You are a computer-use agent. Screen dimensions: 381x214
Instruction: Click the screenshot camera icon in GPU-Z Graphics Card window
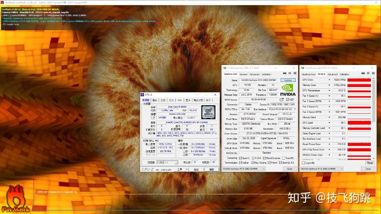[285, 73]
